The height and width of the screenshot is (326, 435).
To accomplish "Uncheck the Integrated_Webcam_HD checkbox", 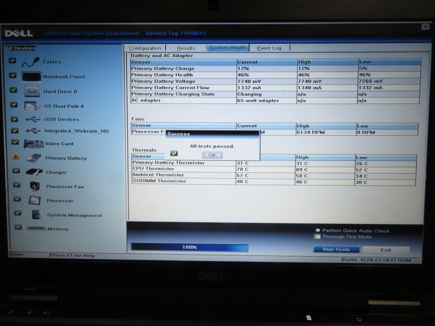I will tap(14, 131).
